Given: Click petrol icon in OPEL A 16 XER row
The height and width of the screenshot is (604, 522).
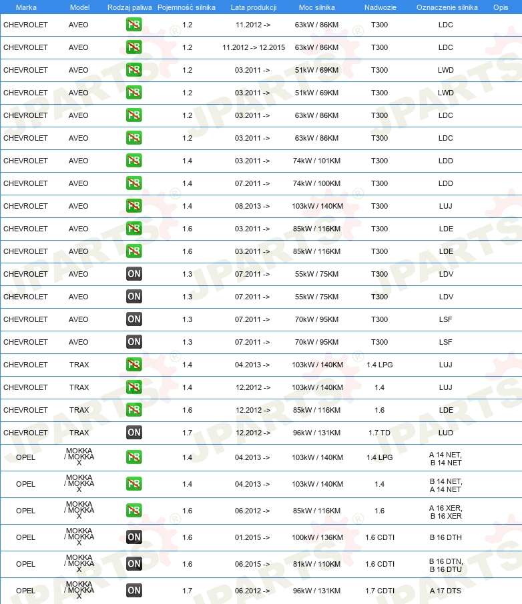Looking at the screenshot, I should (x=134, y=511).
